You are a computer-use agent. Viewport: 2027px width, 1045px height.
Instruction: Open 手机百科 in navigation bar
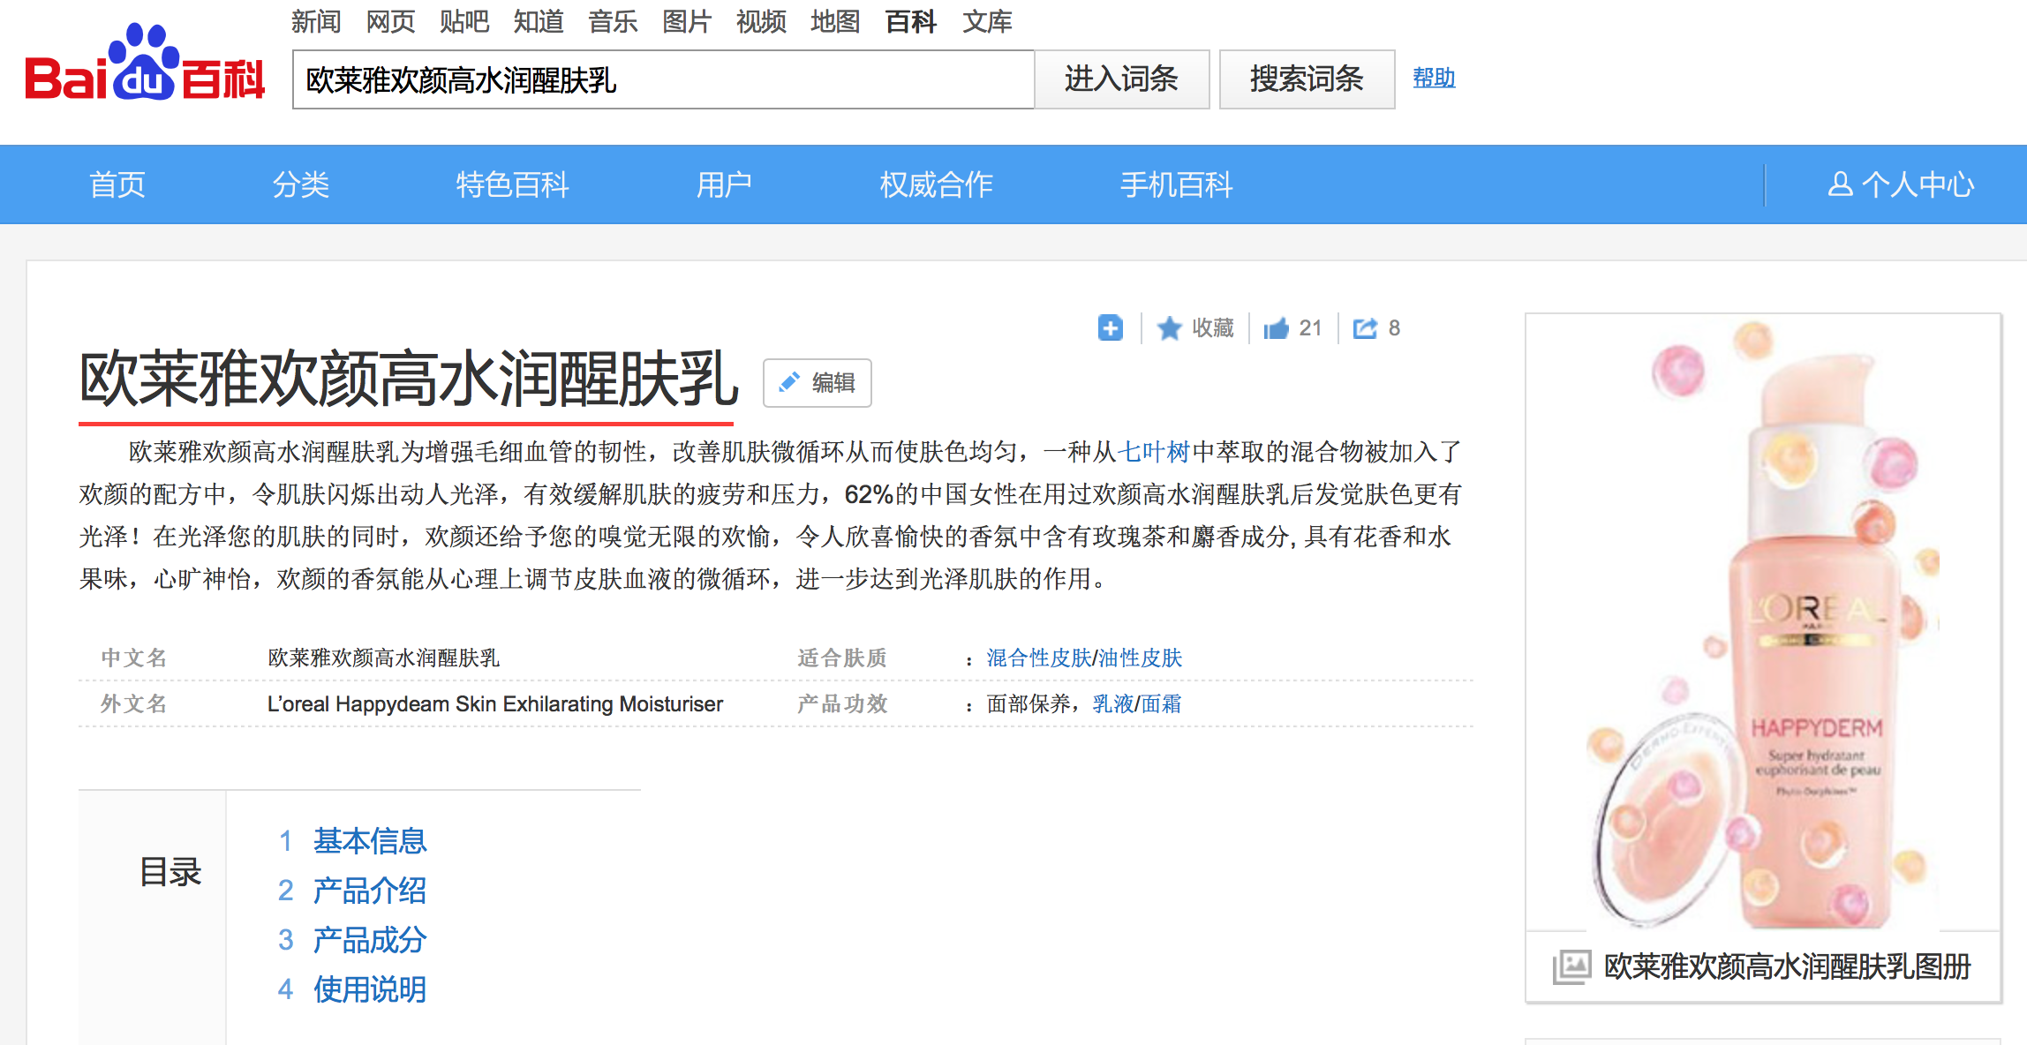pos(1176,184)
